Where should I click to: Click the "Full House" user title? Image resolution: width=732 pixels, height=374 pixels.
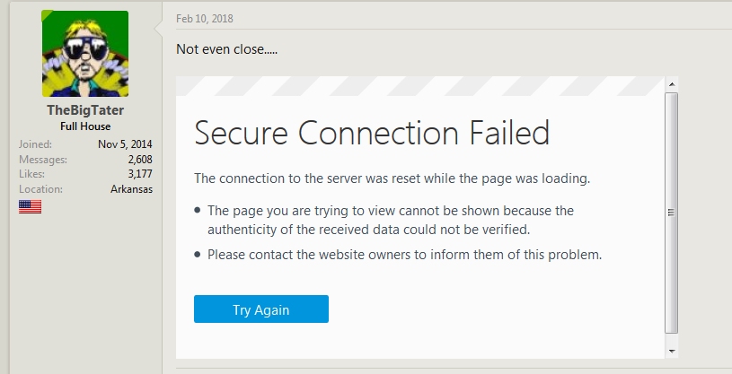(85, 126)
